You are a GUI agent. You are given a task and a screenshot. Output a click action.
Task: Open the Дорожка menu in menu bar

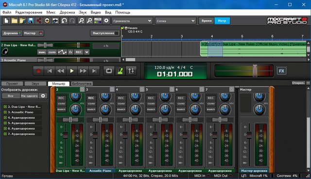[x=67, y=12]
